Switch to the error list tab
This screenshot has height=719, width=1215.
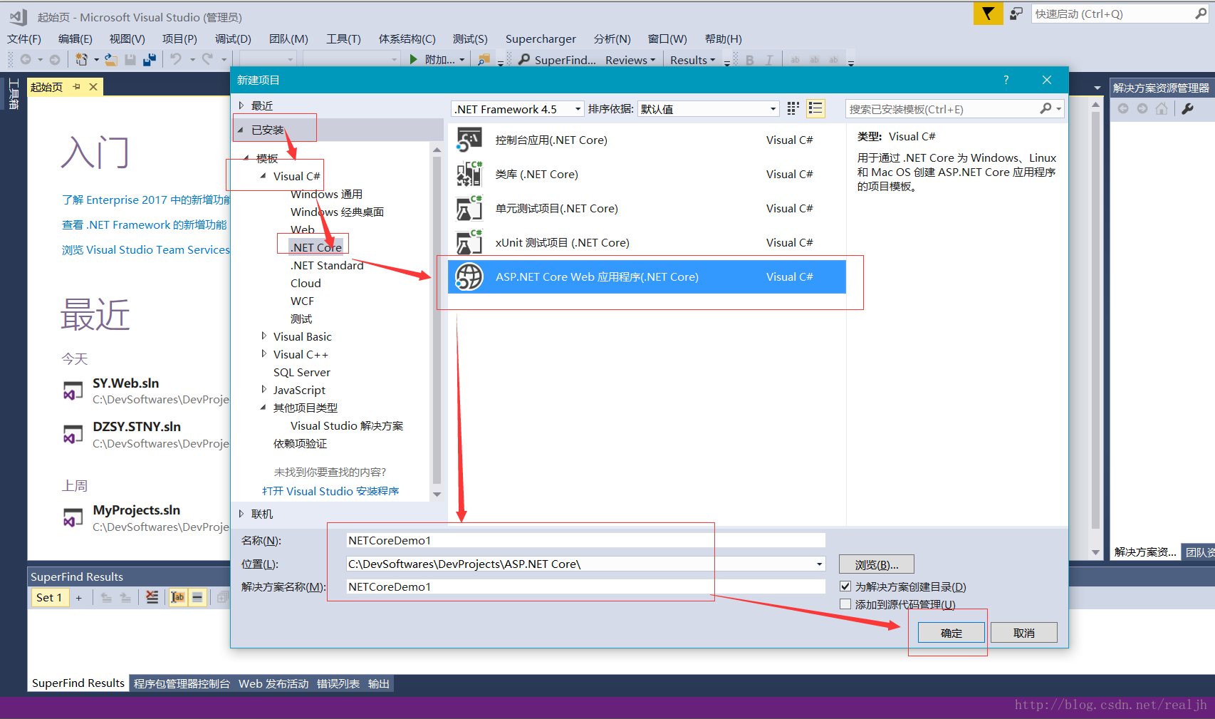[x=338, y=683]
